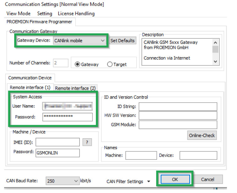Click the Cancel button
The image size is (237, 193).
[207, 180]
